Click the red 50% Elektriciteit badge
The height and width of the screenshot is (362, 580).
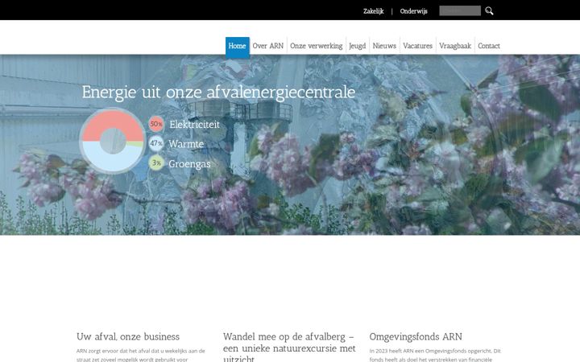pos(156,124)
